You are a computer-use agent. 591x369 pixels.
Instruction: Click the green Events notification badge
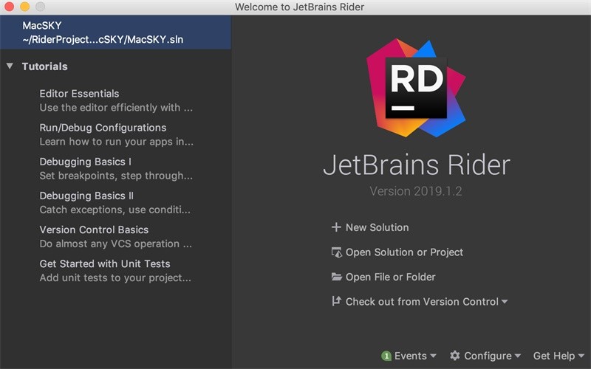click(386, 356)
